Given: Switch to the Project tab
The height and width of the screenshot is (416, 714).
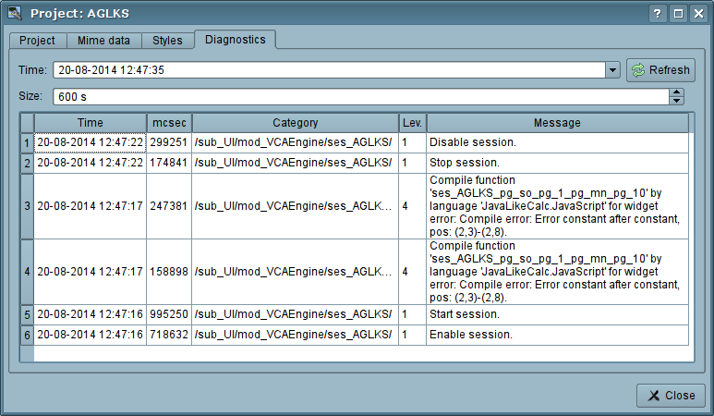Looking at the screenshot, I should pos(37,41).
